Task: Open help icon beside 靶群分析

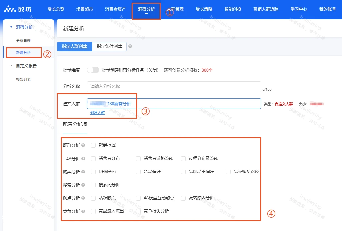Action: click(x=83, y=145)
